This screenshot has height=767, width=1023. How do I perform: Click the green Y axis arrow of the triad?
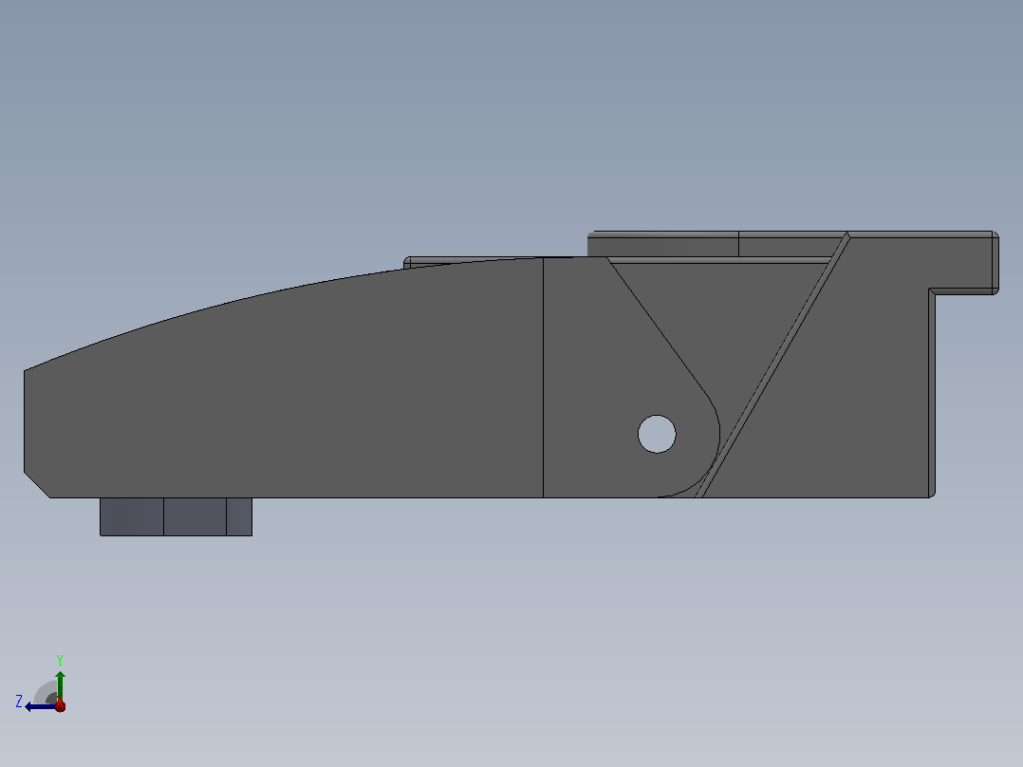pyautogui.click(x=60, y=685)
